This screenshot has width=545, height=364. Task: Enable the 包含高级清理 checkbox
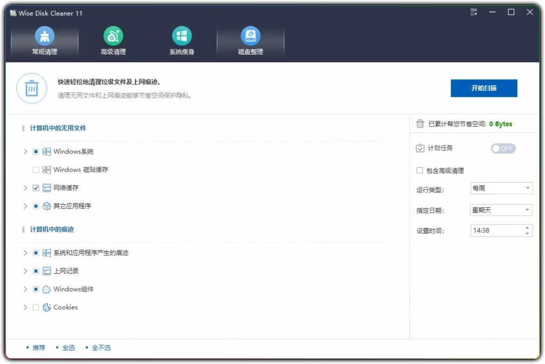point(420,169)
